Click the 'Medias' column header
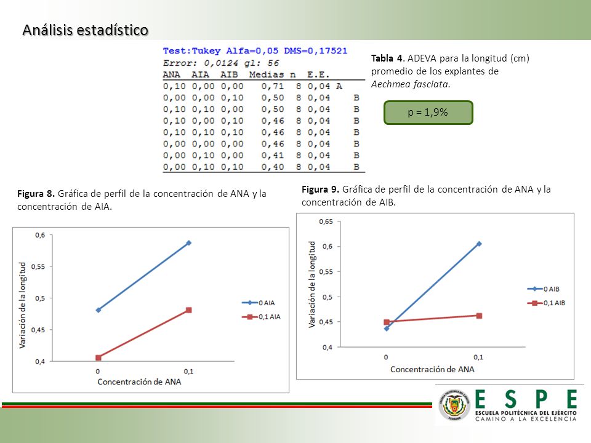 coord(266,74)
